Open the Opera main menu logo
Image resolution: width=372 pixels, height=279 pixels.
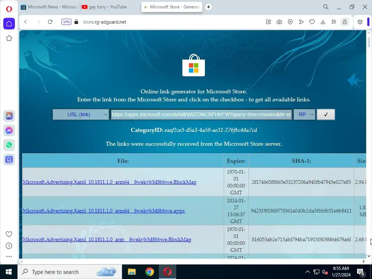point(9,9)
